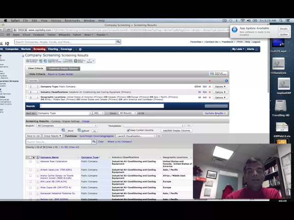Screen dimensions: 294x220
Task: Switch to Customize Display Columns tab
Action: click(63, 68)
